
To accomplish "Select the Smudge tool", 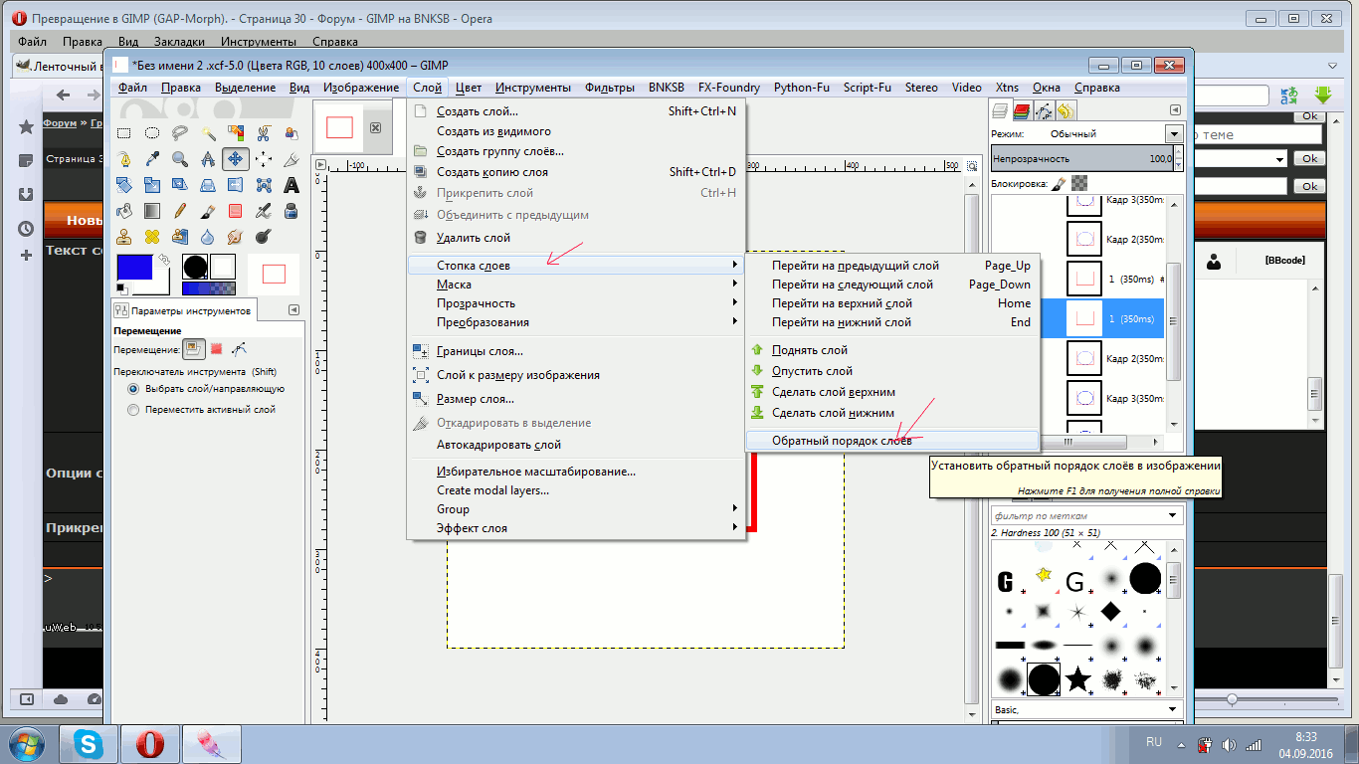I will [x=236, y=237].
